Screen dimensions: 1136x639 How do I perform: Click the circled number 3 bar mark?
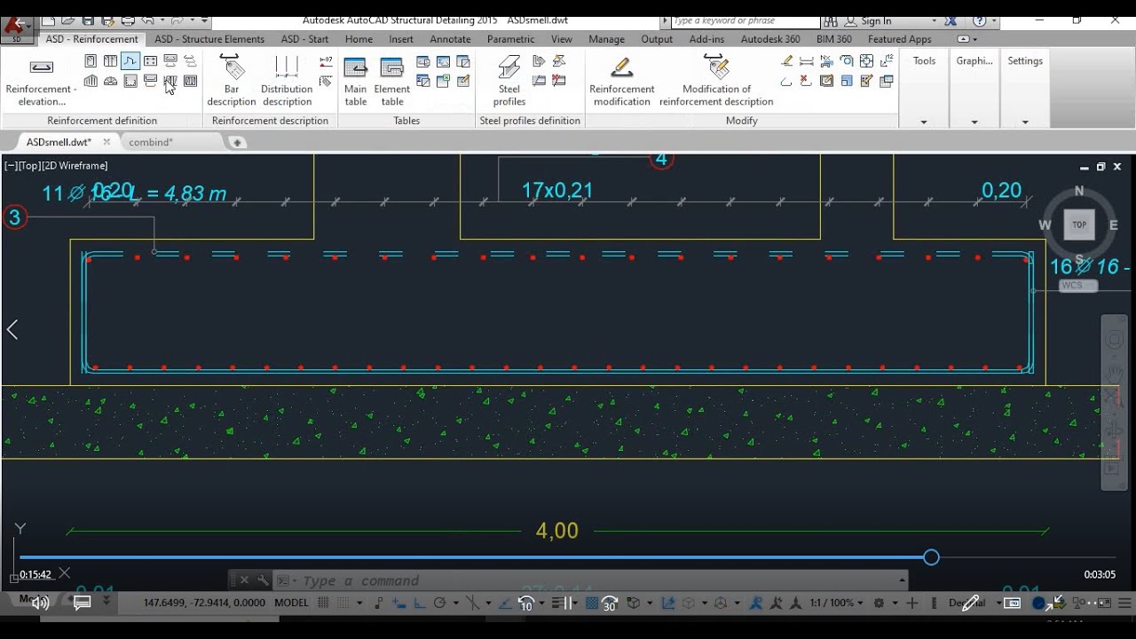(14, 217)
